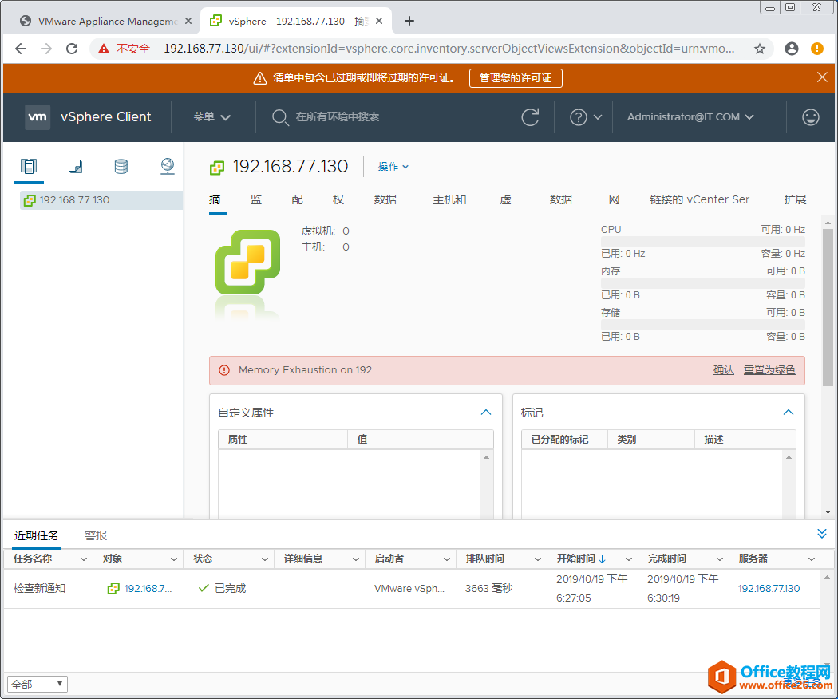838x699 pixels.
Task: Click the 存储 storage usage bar
Action: (x=703, y=325)
